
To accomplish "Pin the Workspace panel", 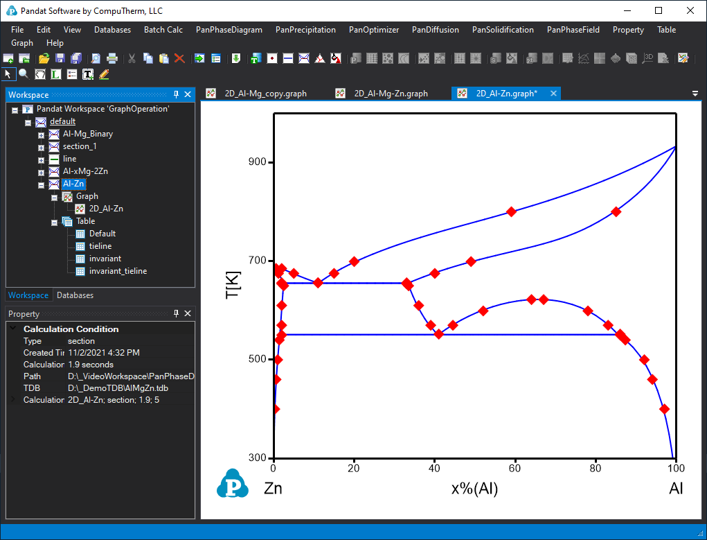I will pos(176,95).
